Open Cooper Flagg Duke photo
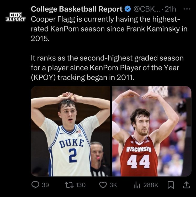196x197 pixels. click(71, 131)
